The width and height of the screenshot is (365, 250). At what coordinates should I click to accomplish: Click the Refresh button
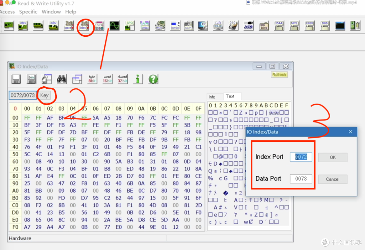[279, 75]
